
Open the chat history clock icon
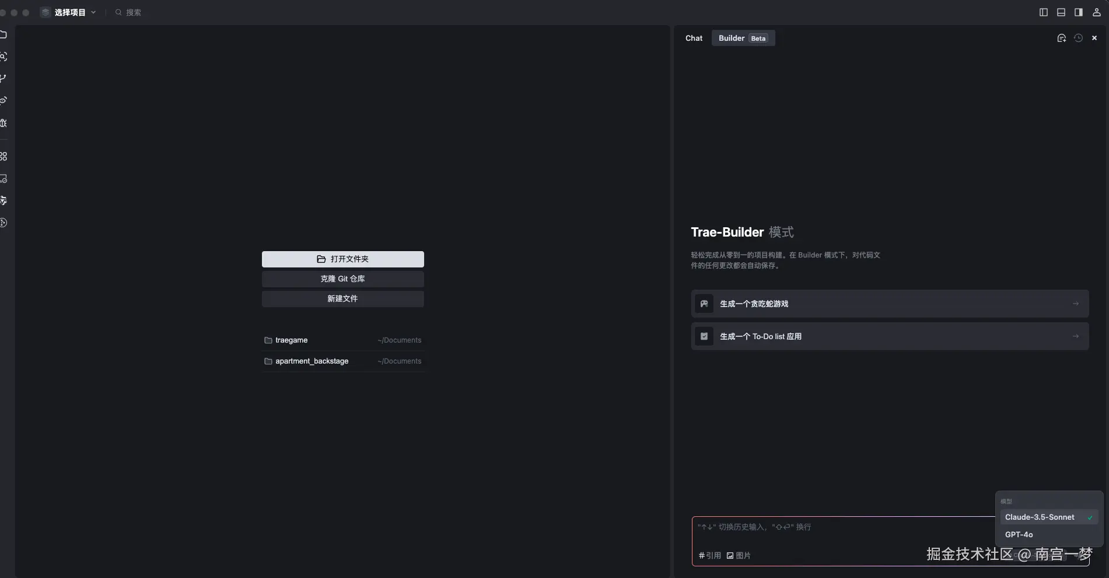point(1078,38)
